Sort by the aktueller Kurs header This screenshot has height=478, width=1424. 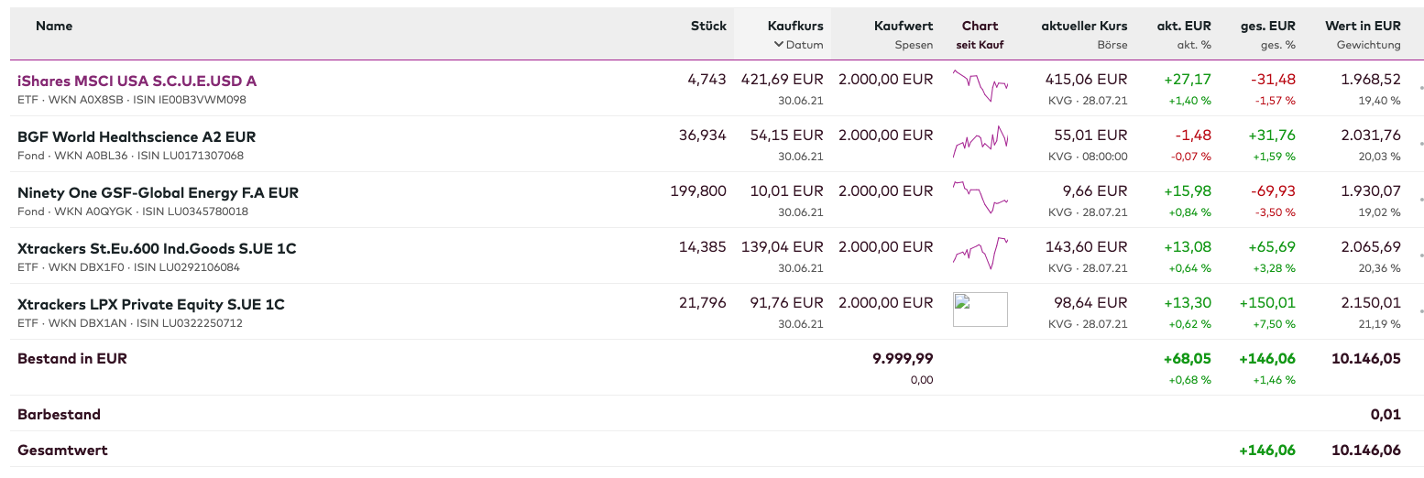[x=1084, y=27]
